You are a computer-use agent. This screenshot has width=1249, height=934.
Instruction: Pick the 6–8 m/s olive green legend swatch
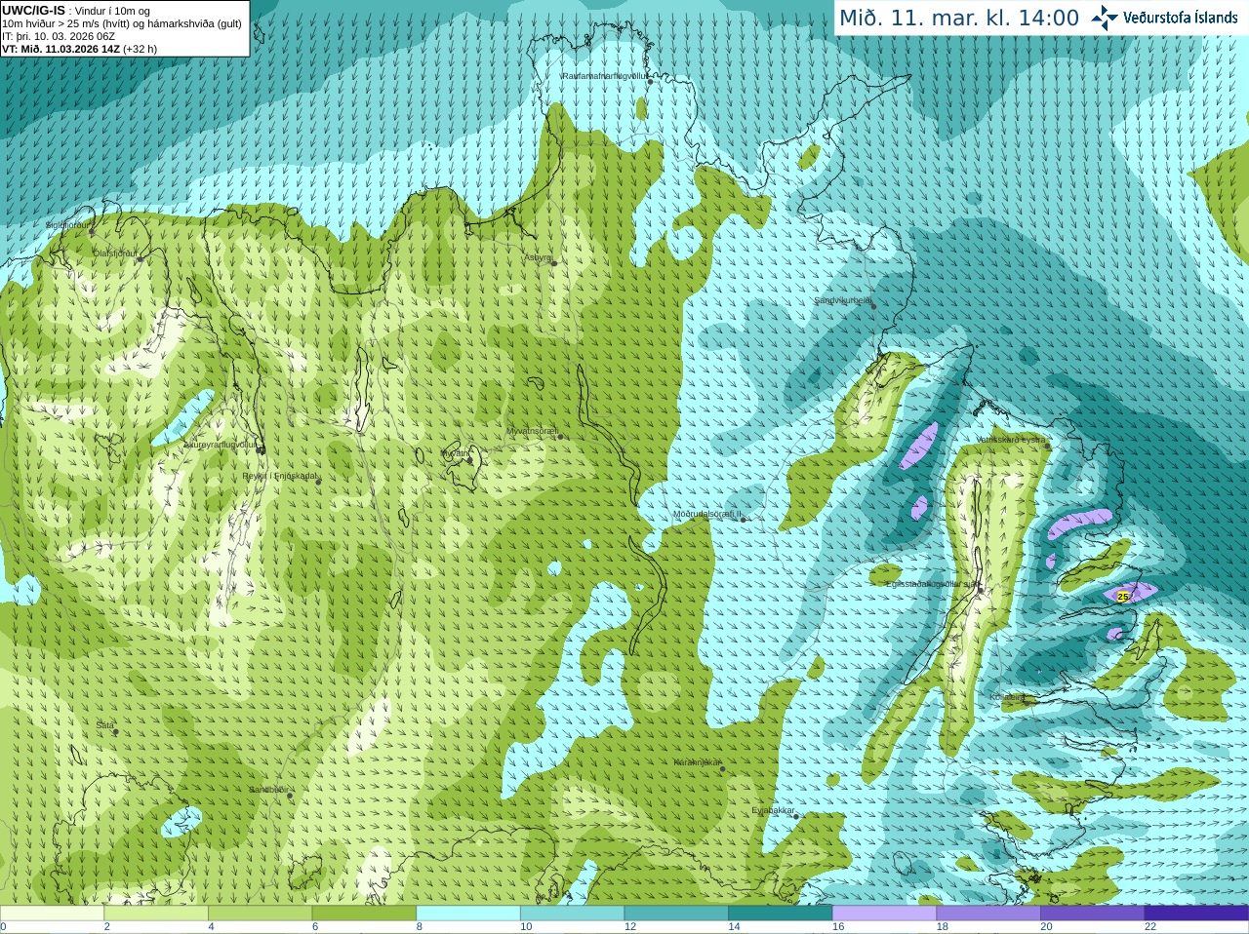pyautogui.click(x=364, y=914)
